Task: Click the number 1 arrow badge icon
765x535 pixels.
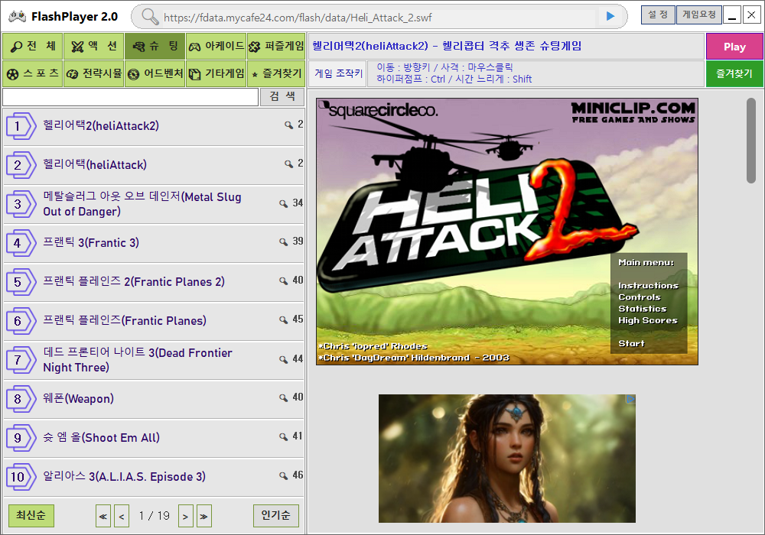Action: pos(21,126)
